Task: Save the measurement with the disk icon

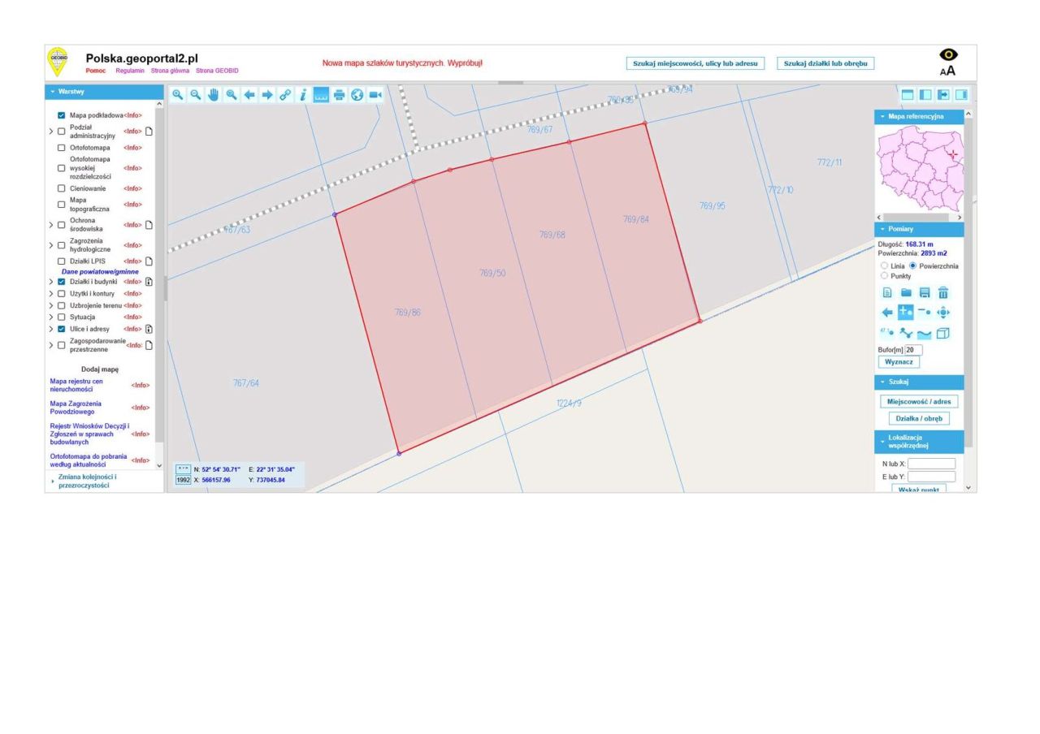Action: tap(924, 293)
